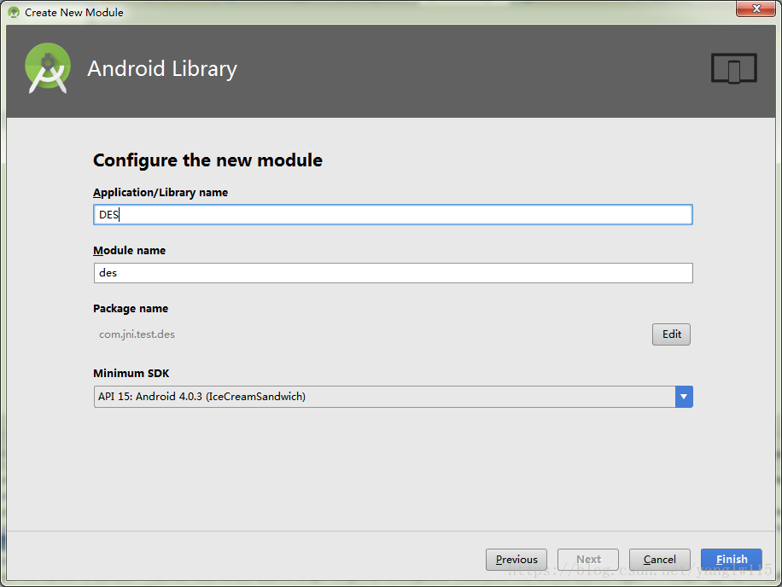Click the Module name label
This screenshot has width=782, height=587.
[x=129, y=251]
